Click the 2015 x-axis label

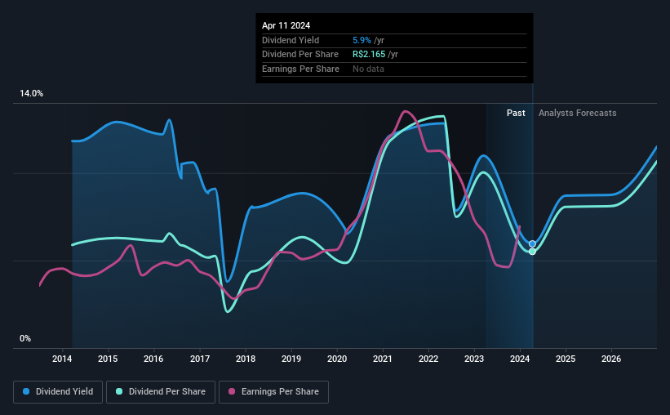[x=108, y=359]
